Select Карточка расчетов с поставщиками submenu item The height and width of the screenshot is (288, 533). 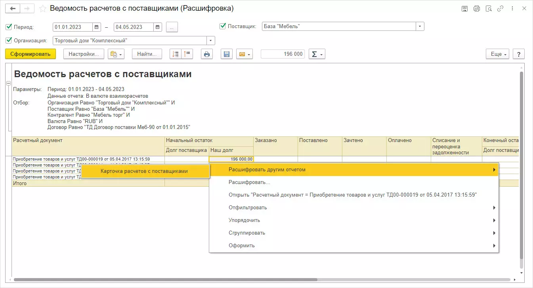(144, 171)
